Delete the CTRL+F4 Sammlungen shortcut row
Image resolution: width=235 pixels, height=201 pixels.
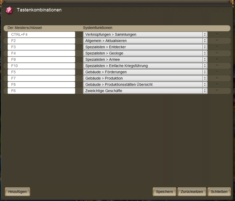[x=217, y=34]
